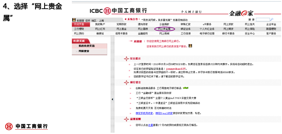
Task: Open 网上挂失 menu
Action: point(250,24)
